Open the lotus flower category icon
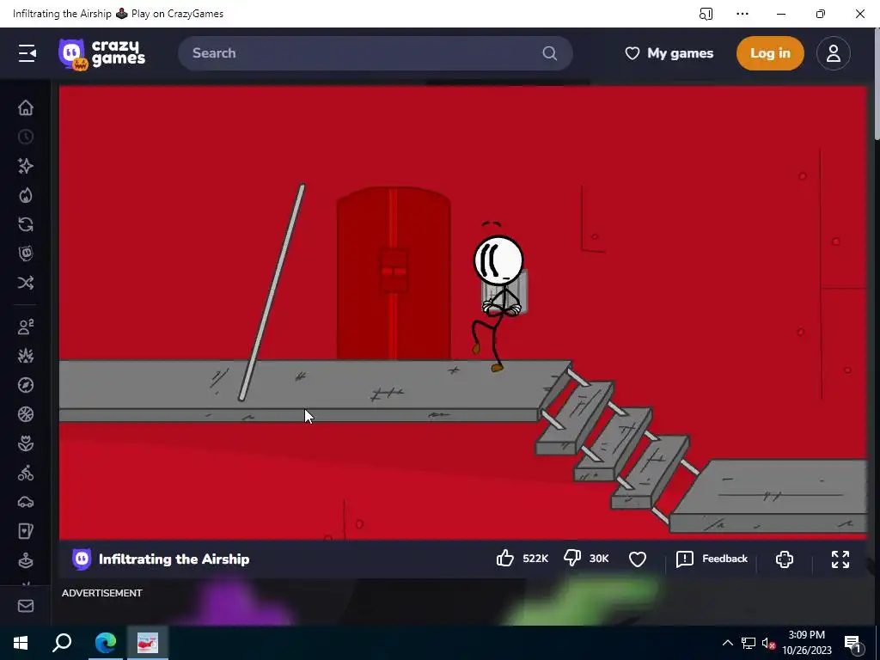The height and width of the screenshot is (660, 880). pyautogui.click(x=26, y=443)
